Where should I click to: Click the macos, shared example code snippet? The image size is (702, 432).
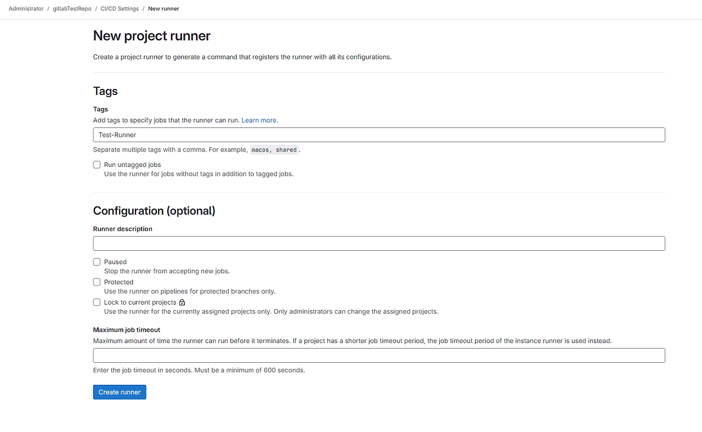pos(274,149)
